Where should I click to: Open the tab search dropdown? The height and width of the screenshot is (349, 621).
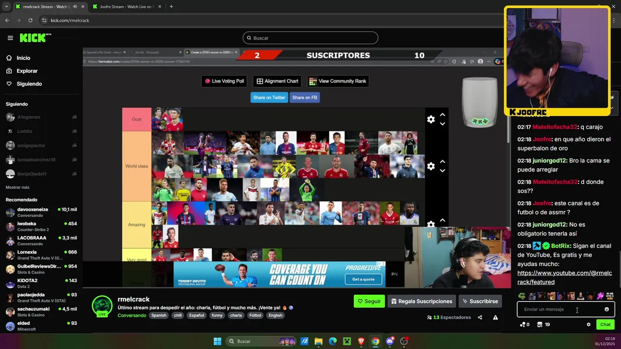click(x=6, y=7)
